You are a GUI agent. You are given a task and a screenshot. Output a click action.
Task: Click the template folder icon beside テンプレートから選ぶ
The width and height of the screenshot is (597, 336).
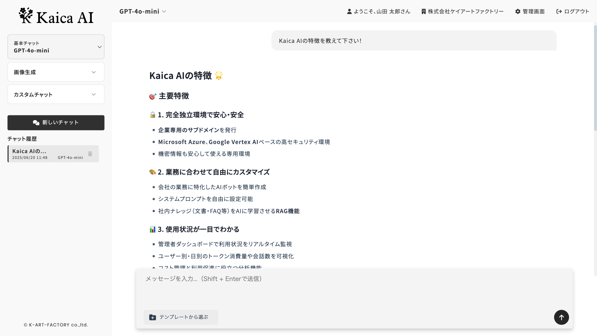pos(152,317)
